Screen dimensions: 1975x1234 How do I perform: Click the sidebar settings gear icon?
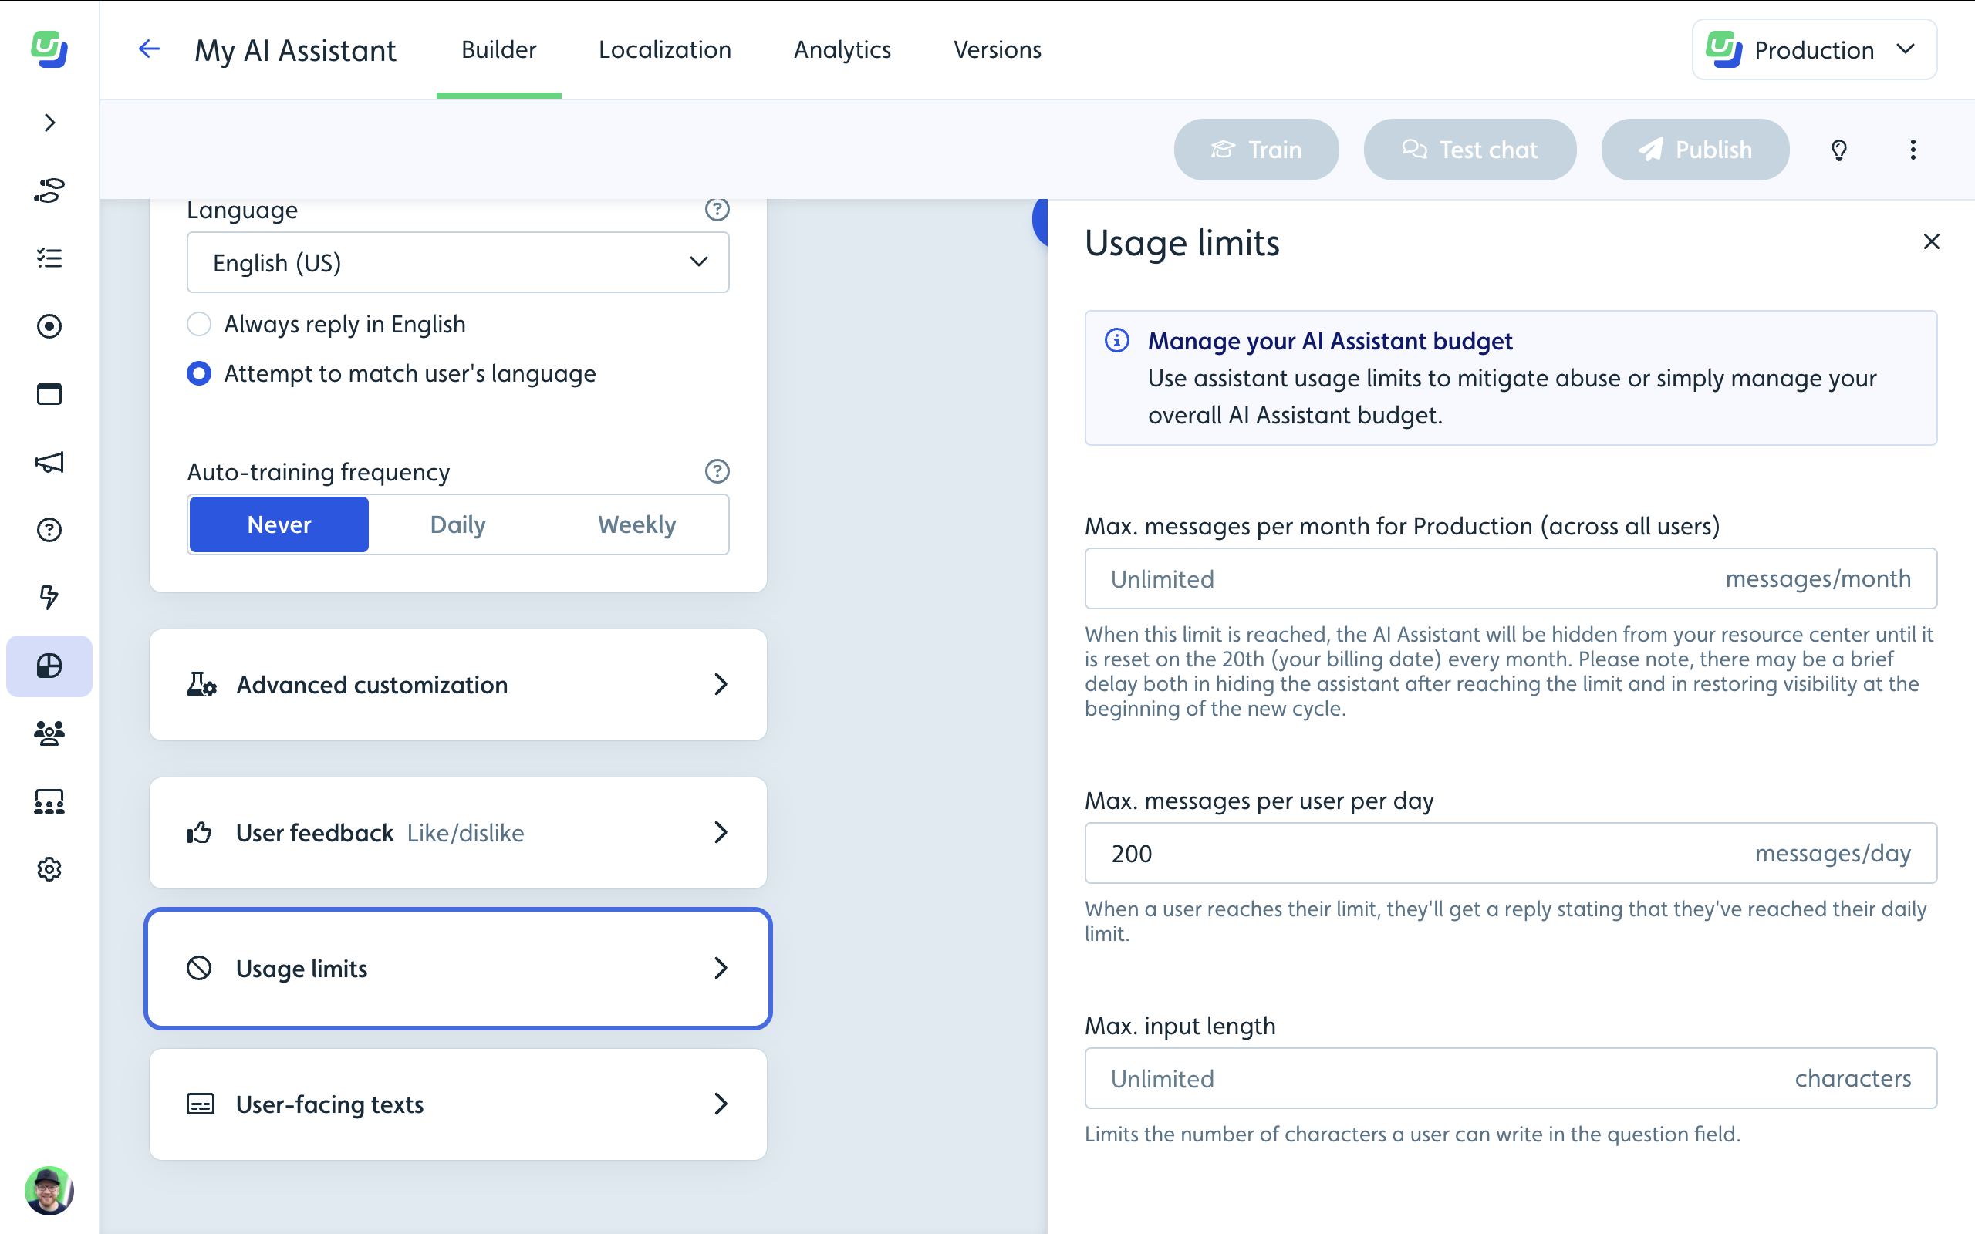click(x=50, y=868)
